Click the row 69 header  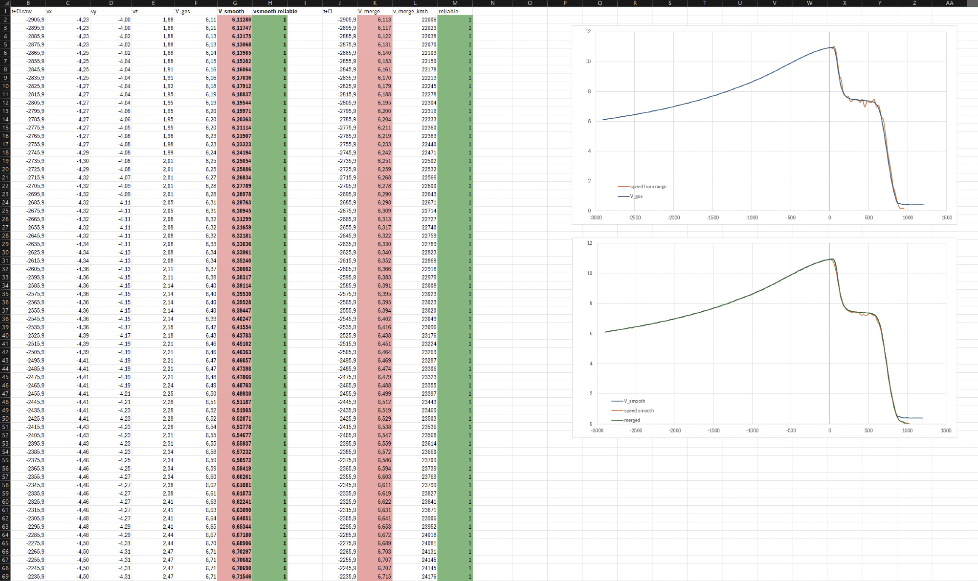pyautogui.click(x=5, y=577)
